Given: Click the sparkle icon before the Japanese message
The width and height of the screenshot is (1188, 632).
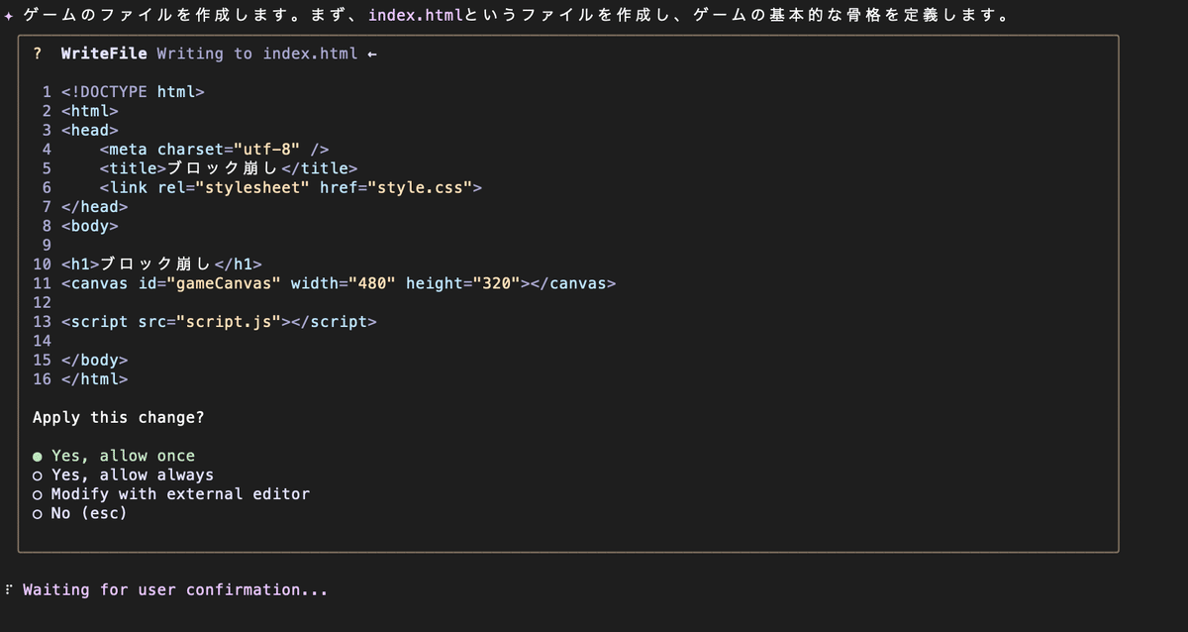Looking at the screenshot, I should click(x=9, y=17).
